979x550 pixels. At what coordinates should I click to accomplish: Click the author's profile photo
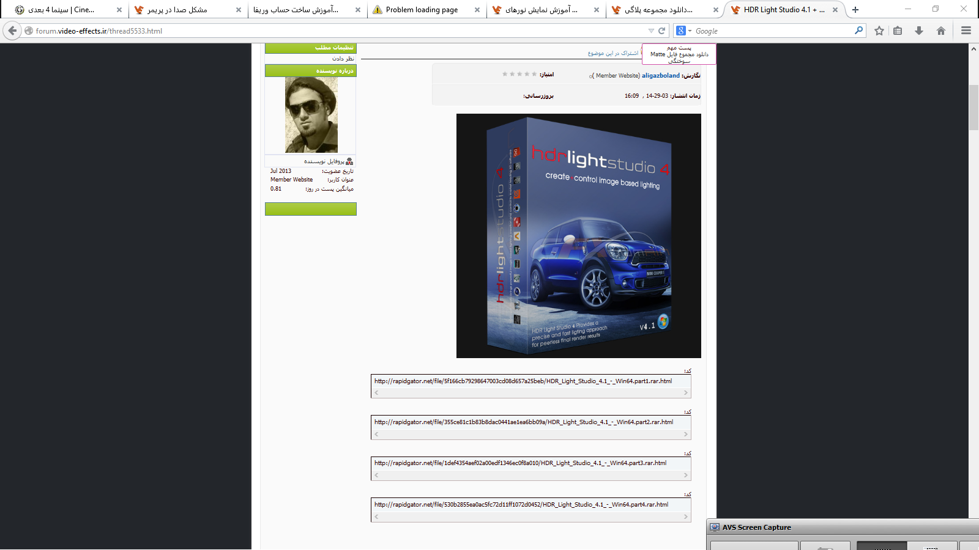311,115
